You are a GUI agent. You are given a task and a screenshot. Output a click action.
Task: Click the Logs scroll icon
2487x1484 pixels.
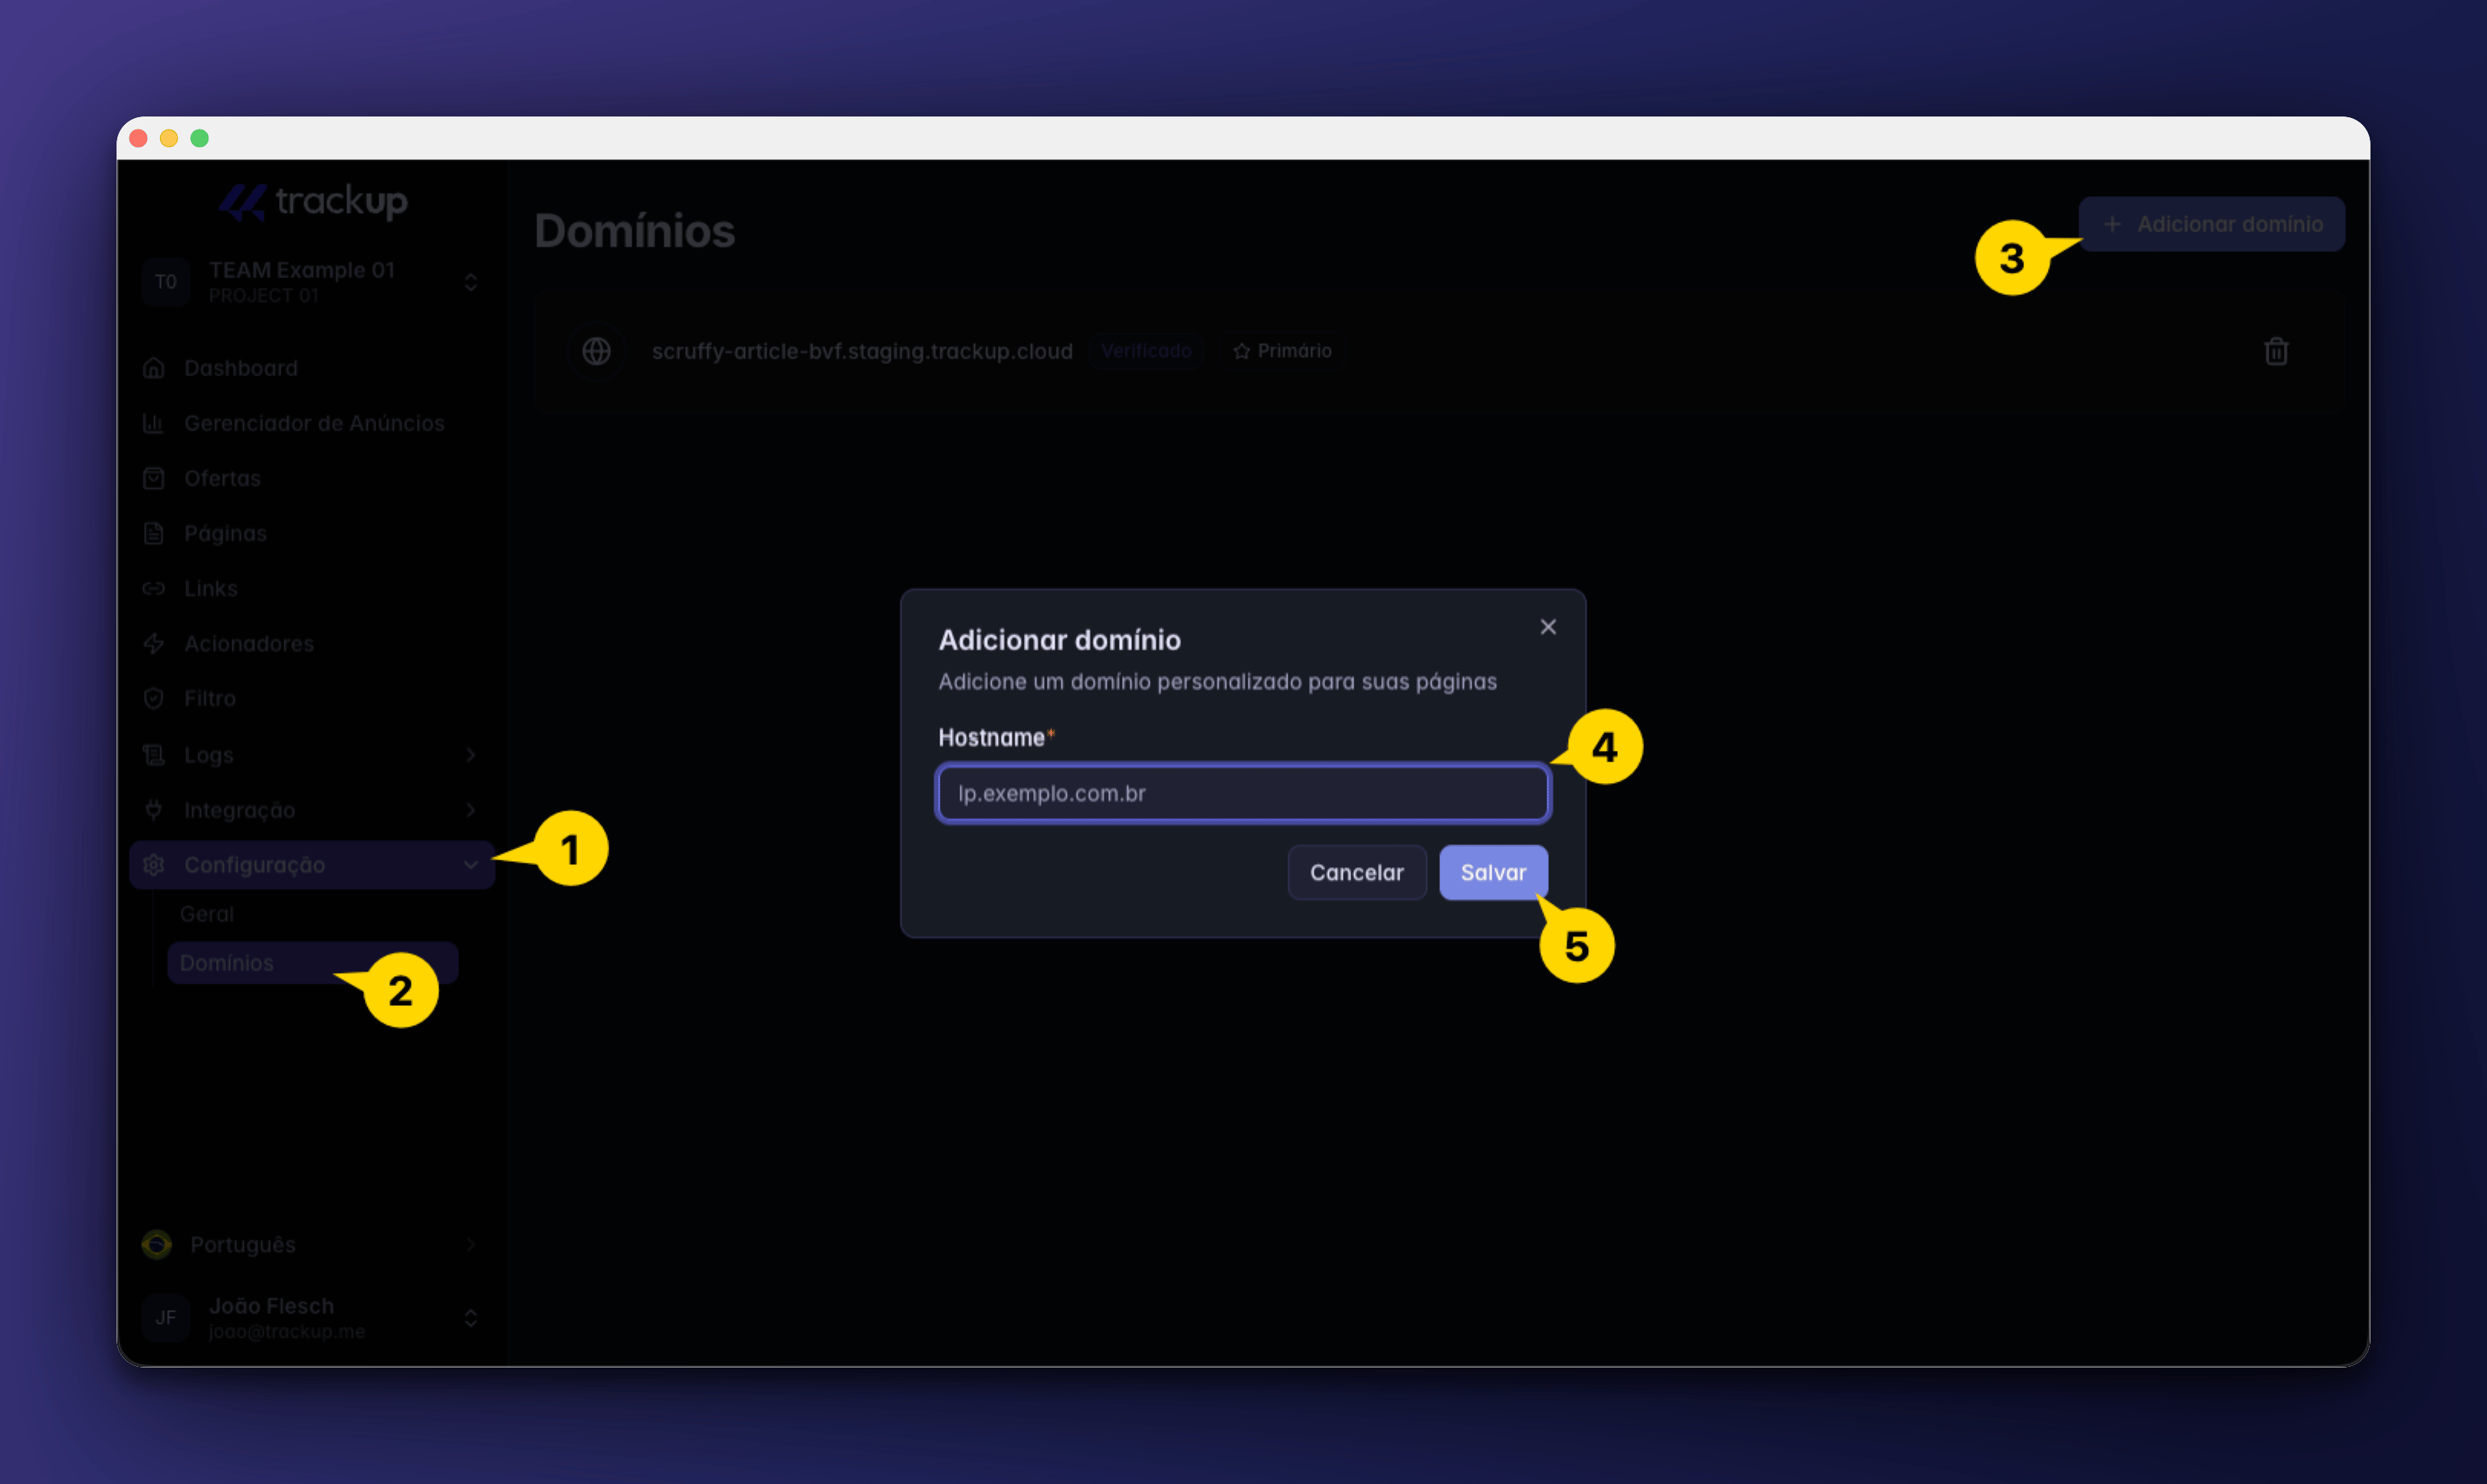tap(153, 755)
